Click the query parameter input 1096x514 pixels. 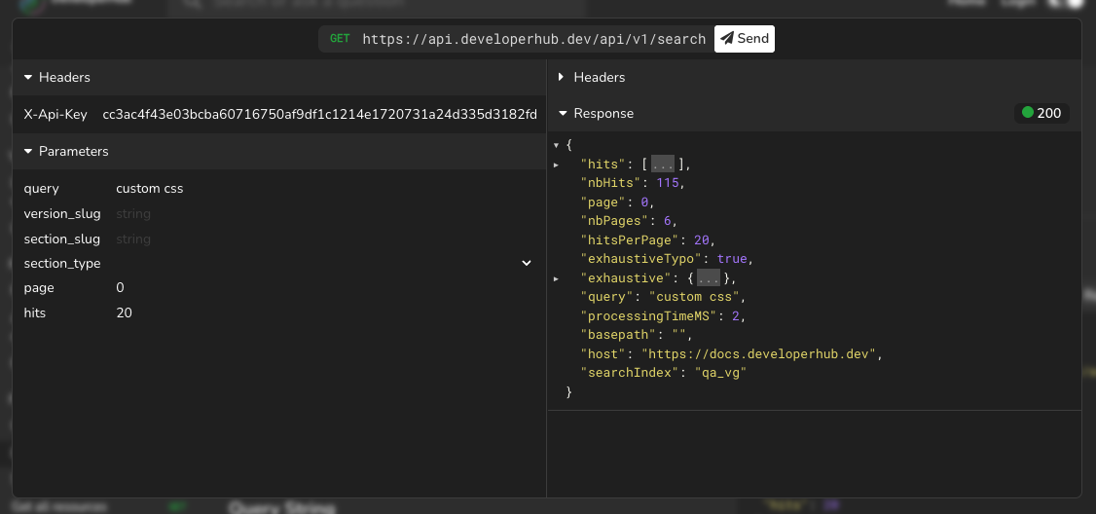(x=321, y=188)
